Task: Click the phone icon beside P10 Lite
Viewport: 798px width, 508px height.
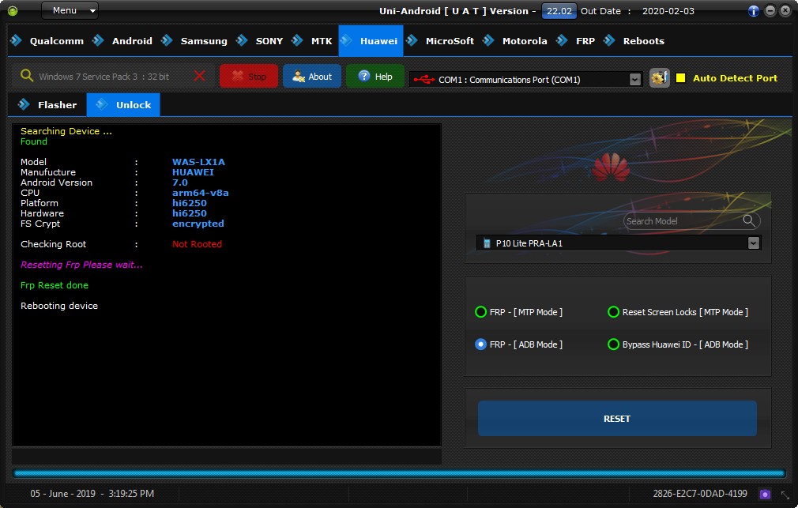Action: (487, 243)
